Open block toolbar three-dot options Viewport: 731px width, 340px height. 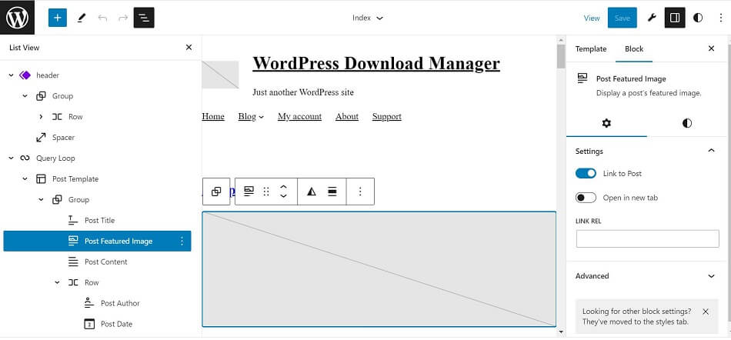tap(360, 192)
